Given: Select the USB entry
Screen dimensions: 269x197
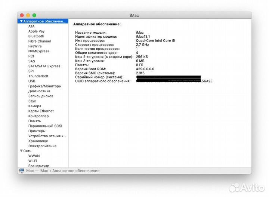Looking at the screenshot, I should [32, 81].
